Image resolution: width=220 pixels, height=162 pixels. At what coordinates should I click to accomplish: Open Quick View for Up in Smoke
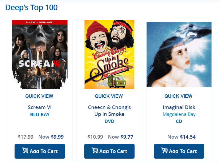109,96
